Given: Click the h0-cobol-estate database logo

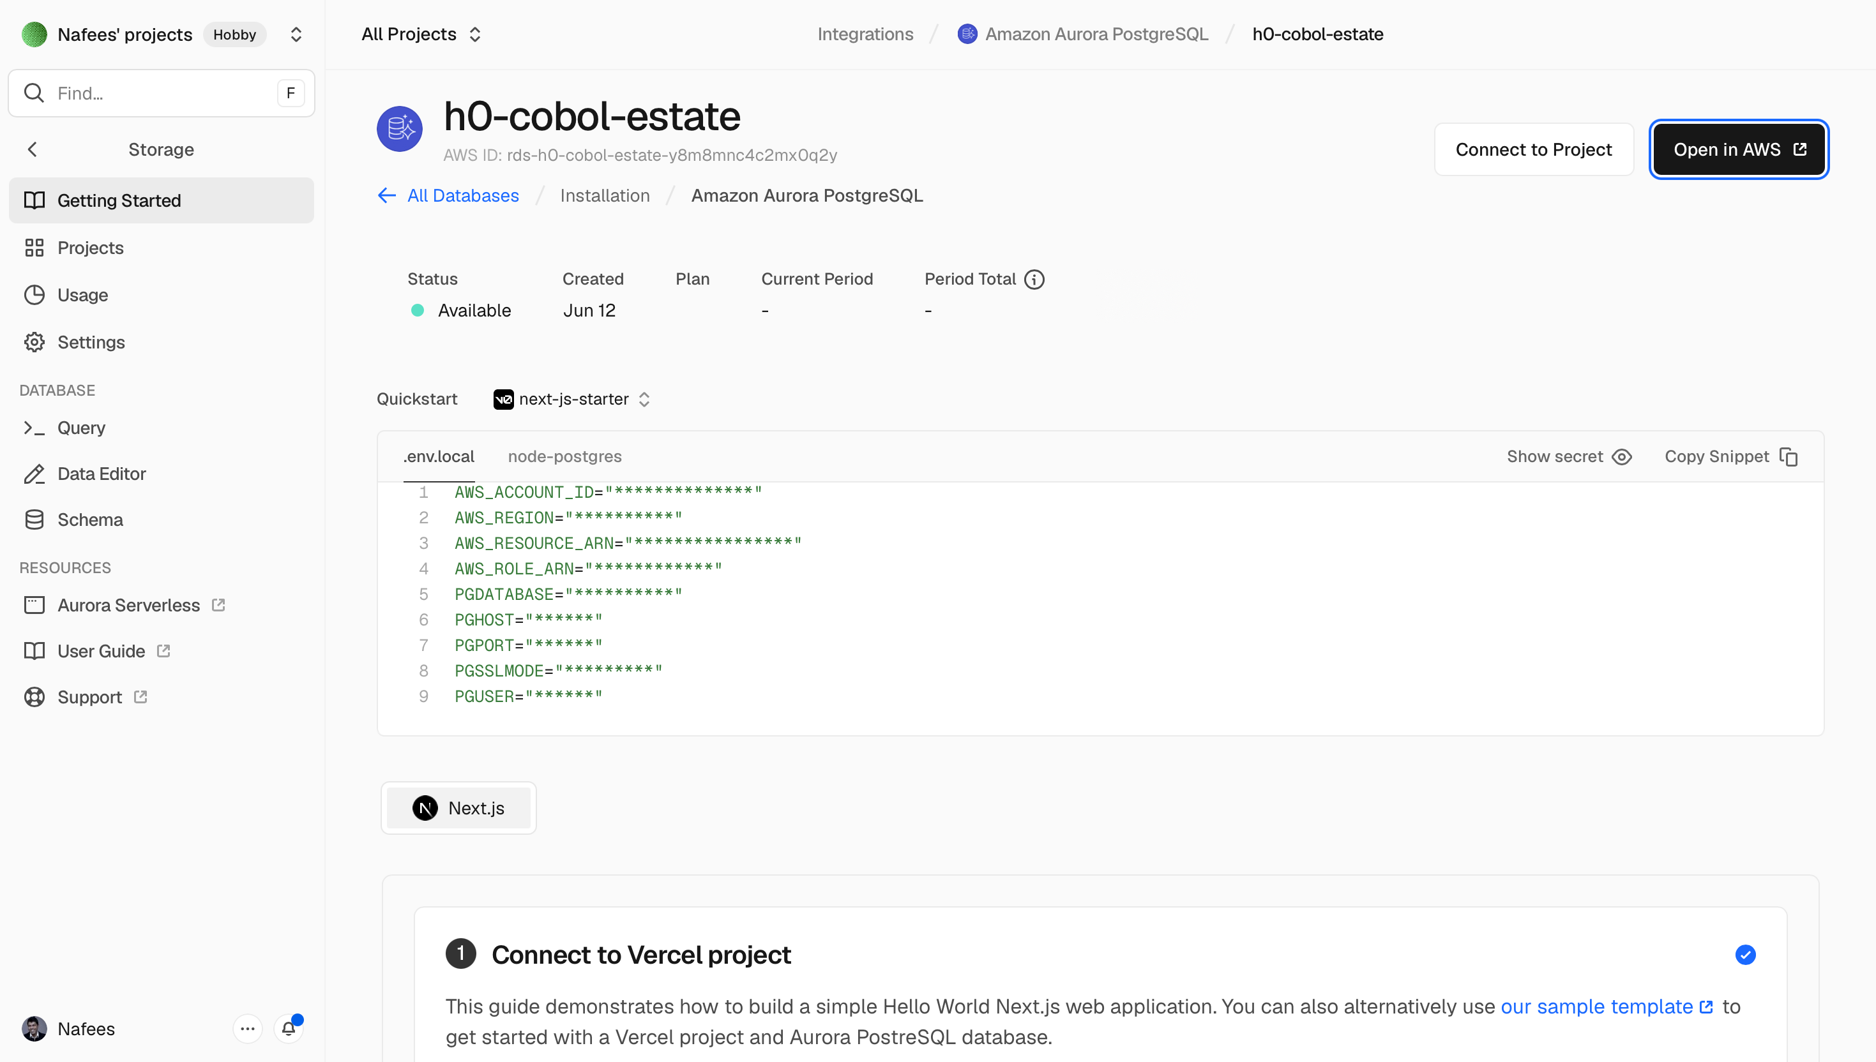Looking at the screenshot, I should tap(399, 129).
